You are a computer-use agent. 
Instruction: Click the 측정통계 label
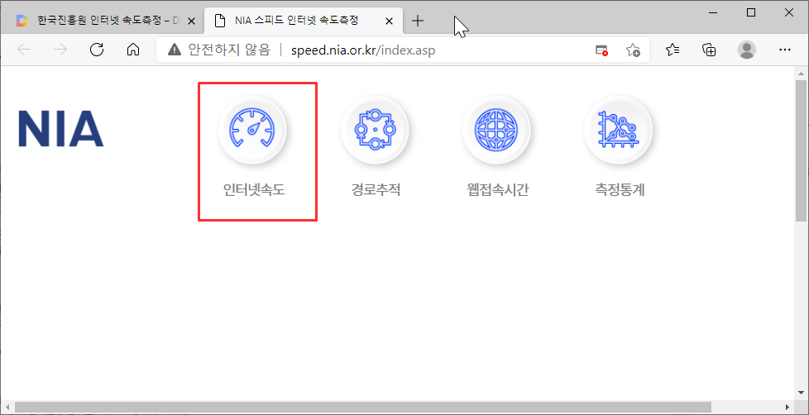point(620,190)
